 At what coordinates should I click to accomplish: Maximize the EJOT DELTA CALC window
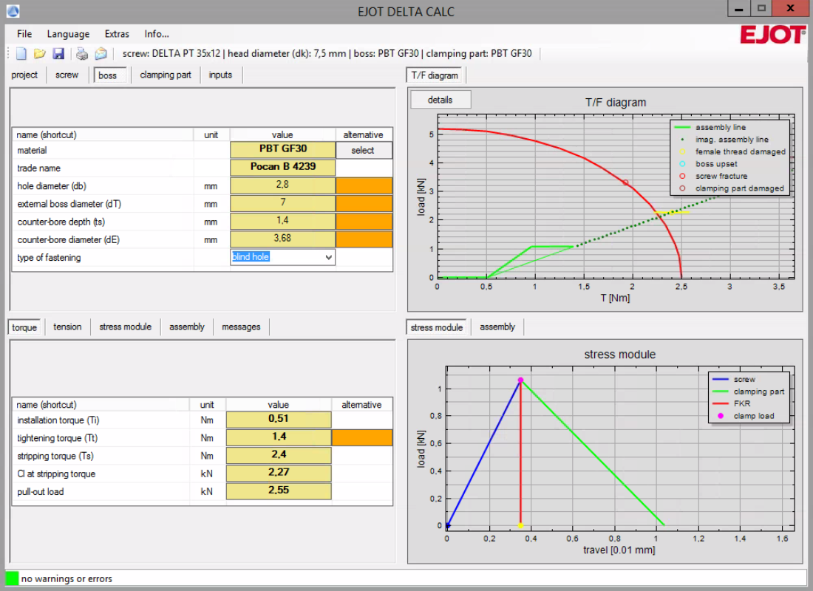click(761, 9)
